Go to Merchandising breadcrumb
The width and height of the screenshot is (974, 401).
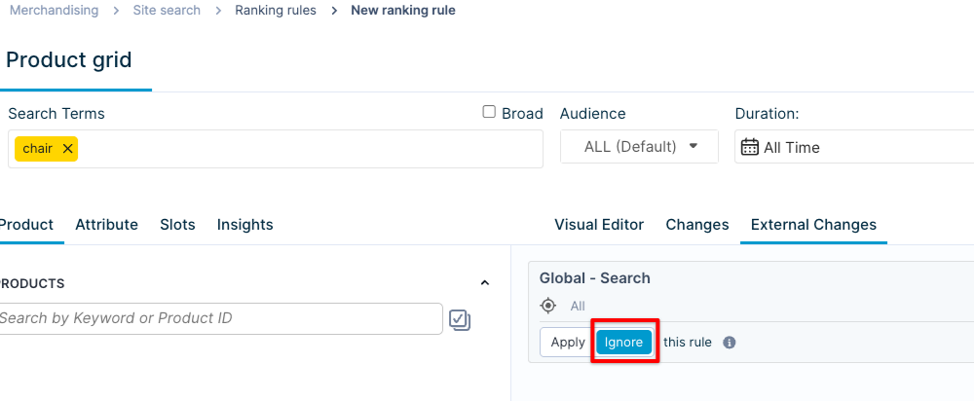click(54, 11)
